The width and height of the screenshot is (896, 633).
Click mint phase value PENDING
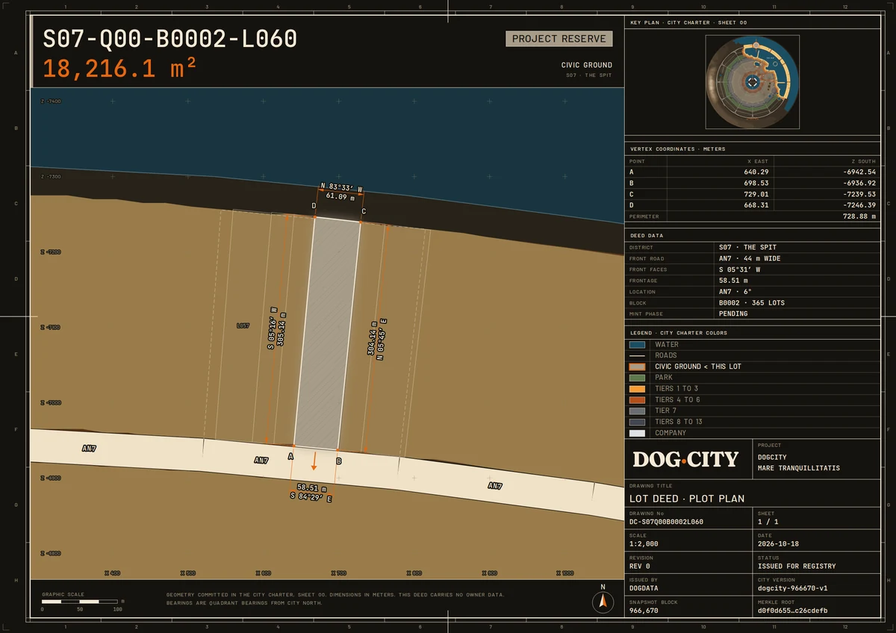[x=733, y=314]
